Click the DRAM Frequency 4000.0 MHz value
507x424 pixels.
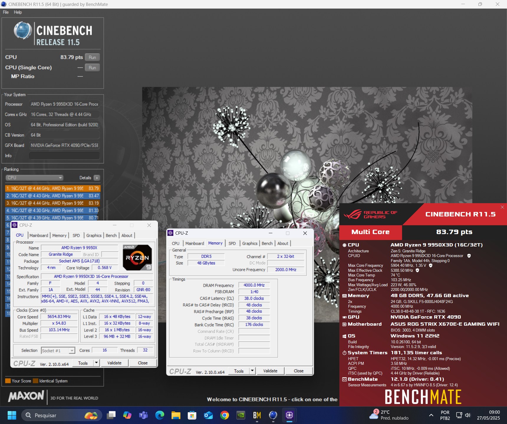tap(254, 285)
